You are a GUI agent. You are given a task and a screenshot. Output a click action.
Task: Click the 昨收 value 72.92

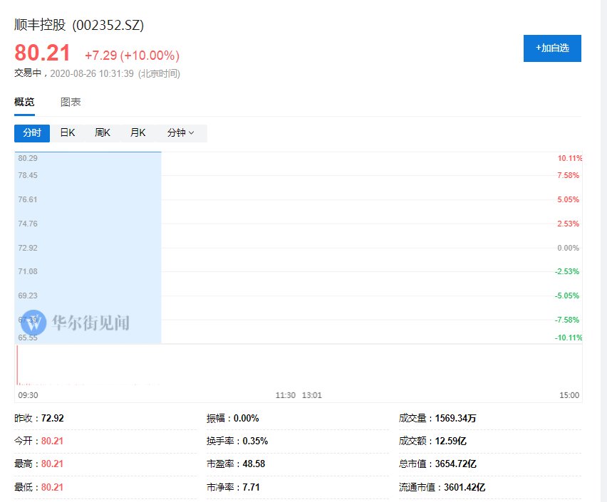tap(53, 419)
